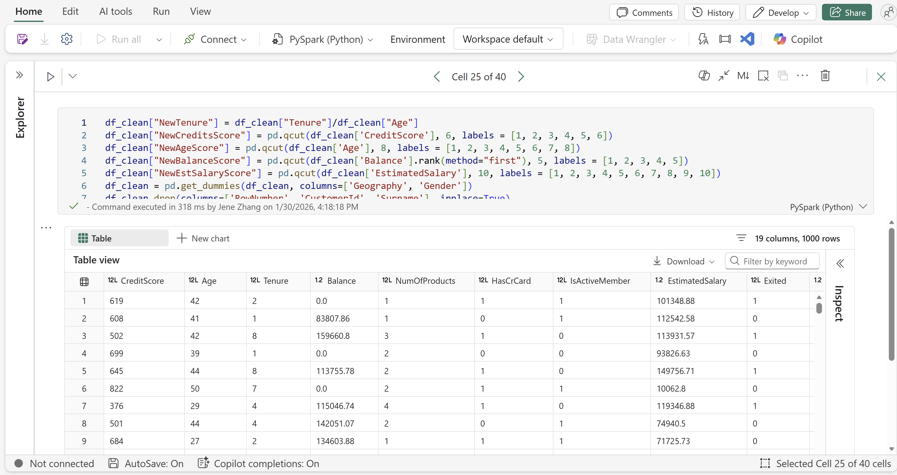Open the PySpark (Python) language dropdown
Image resolution: width=897 pixels, height=475 pixels.
click(370, 39)
